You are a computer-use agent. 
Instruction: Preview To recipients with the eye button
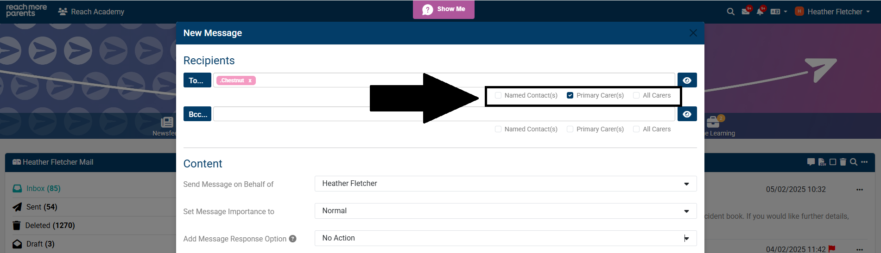pos(687,80)
